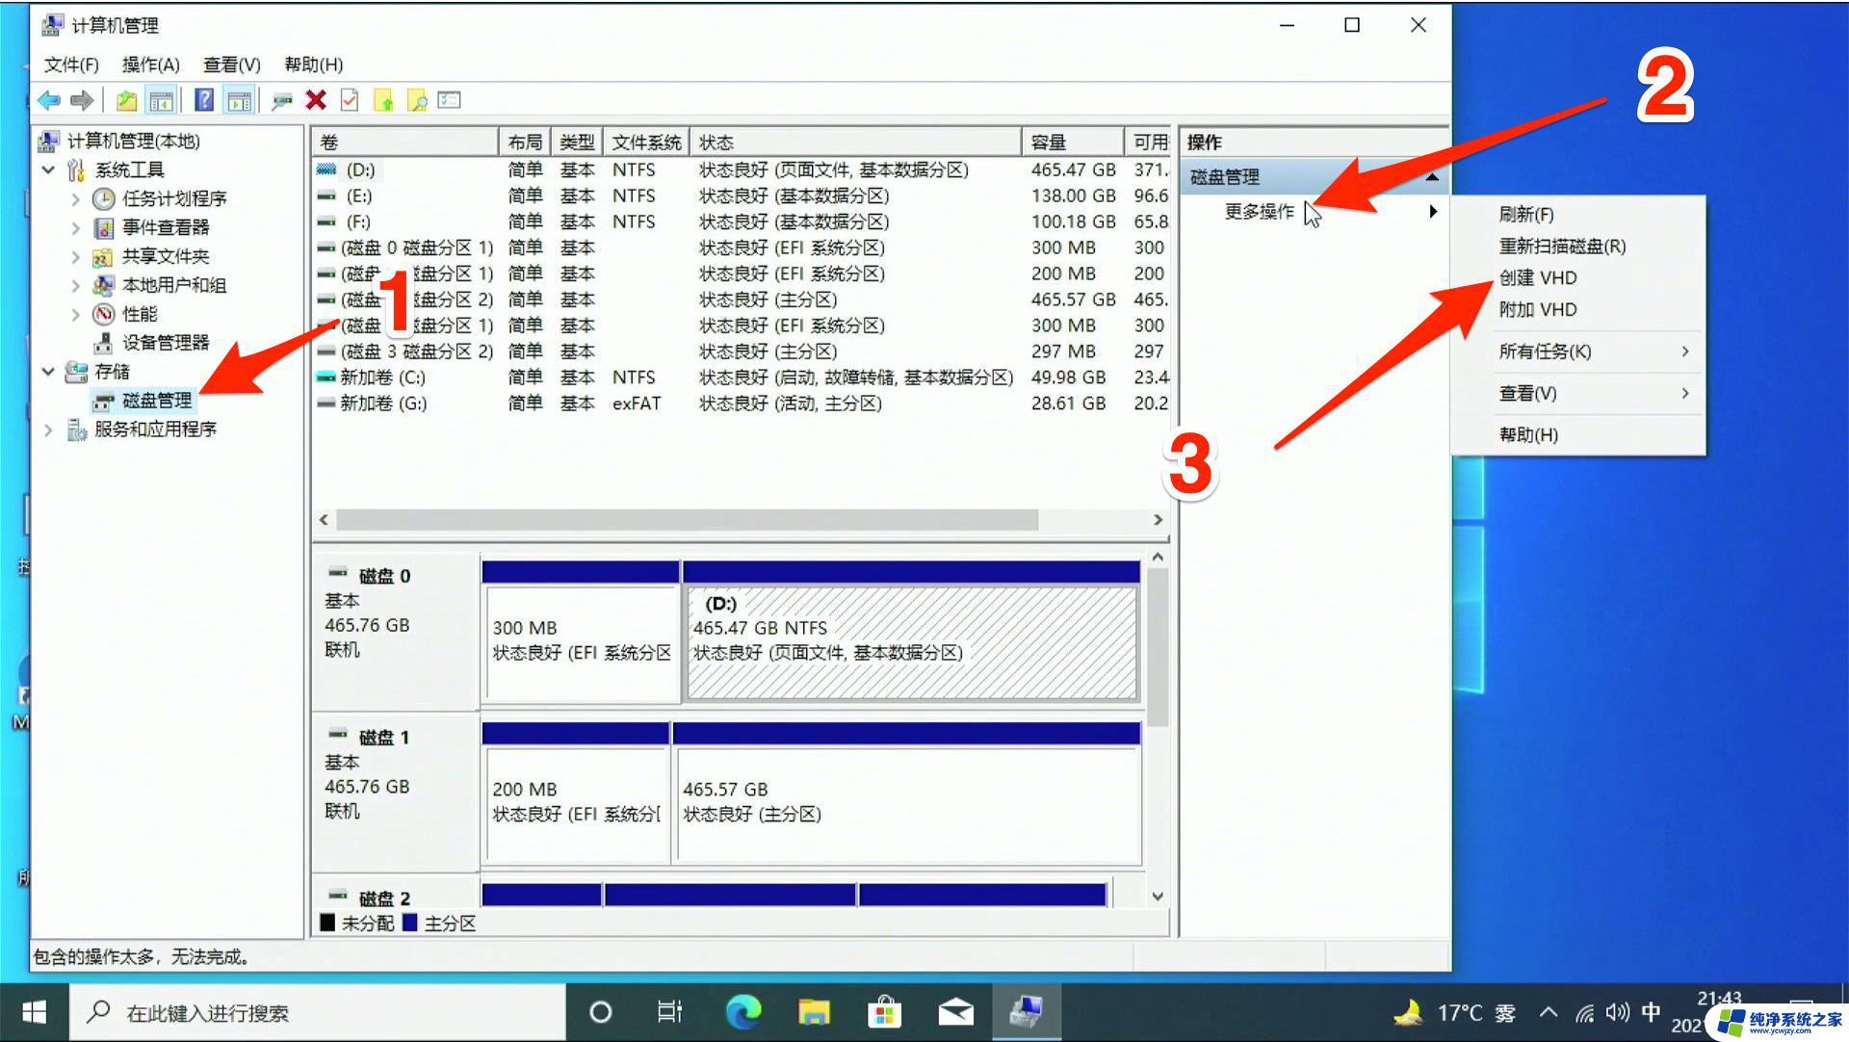
Task: Click the gray Forward arrow in toolbar
Action: coord(83,100)
